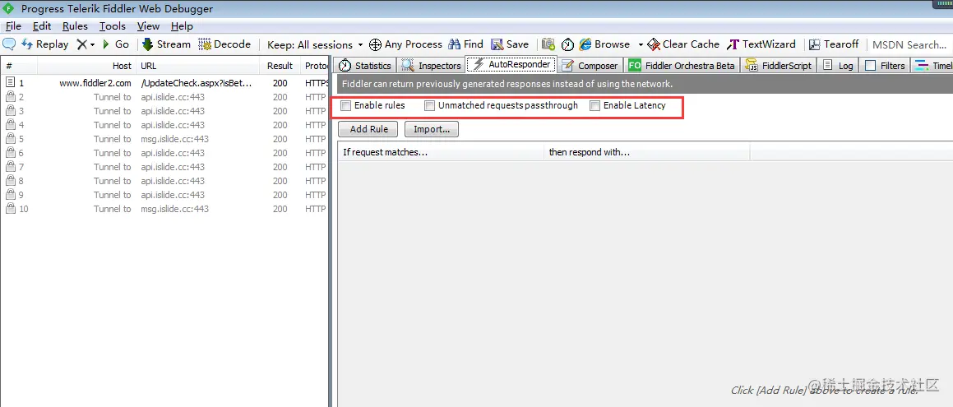Open the Rules menu
953x407 pixels.
click(75, 26)
